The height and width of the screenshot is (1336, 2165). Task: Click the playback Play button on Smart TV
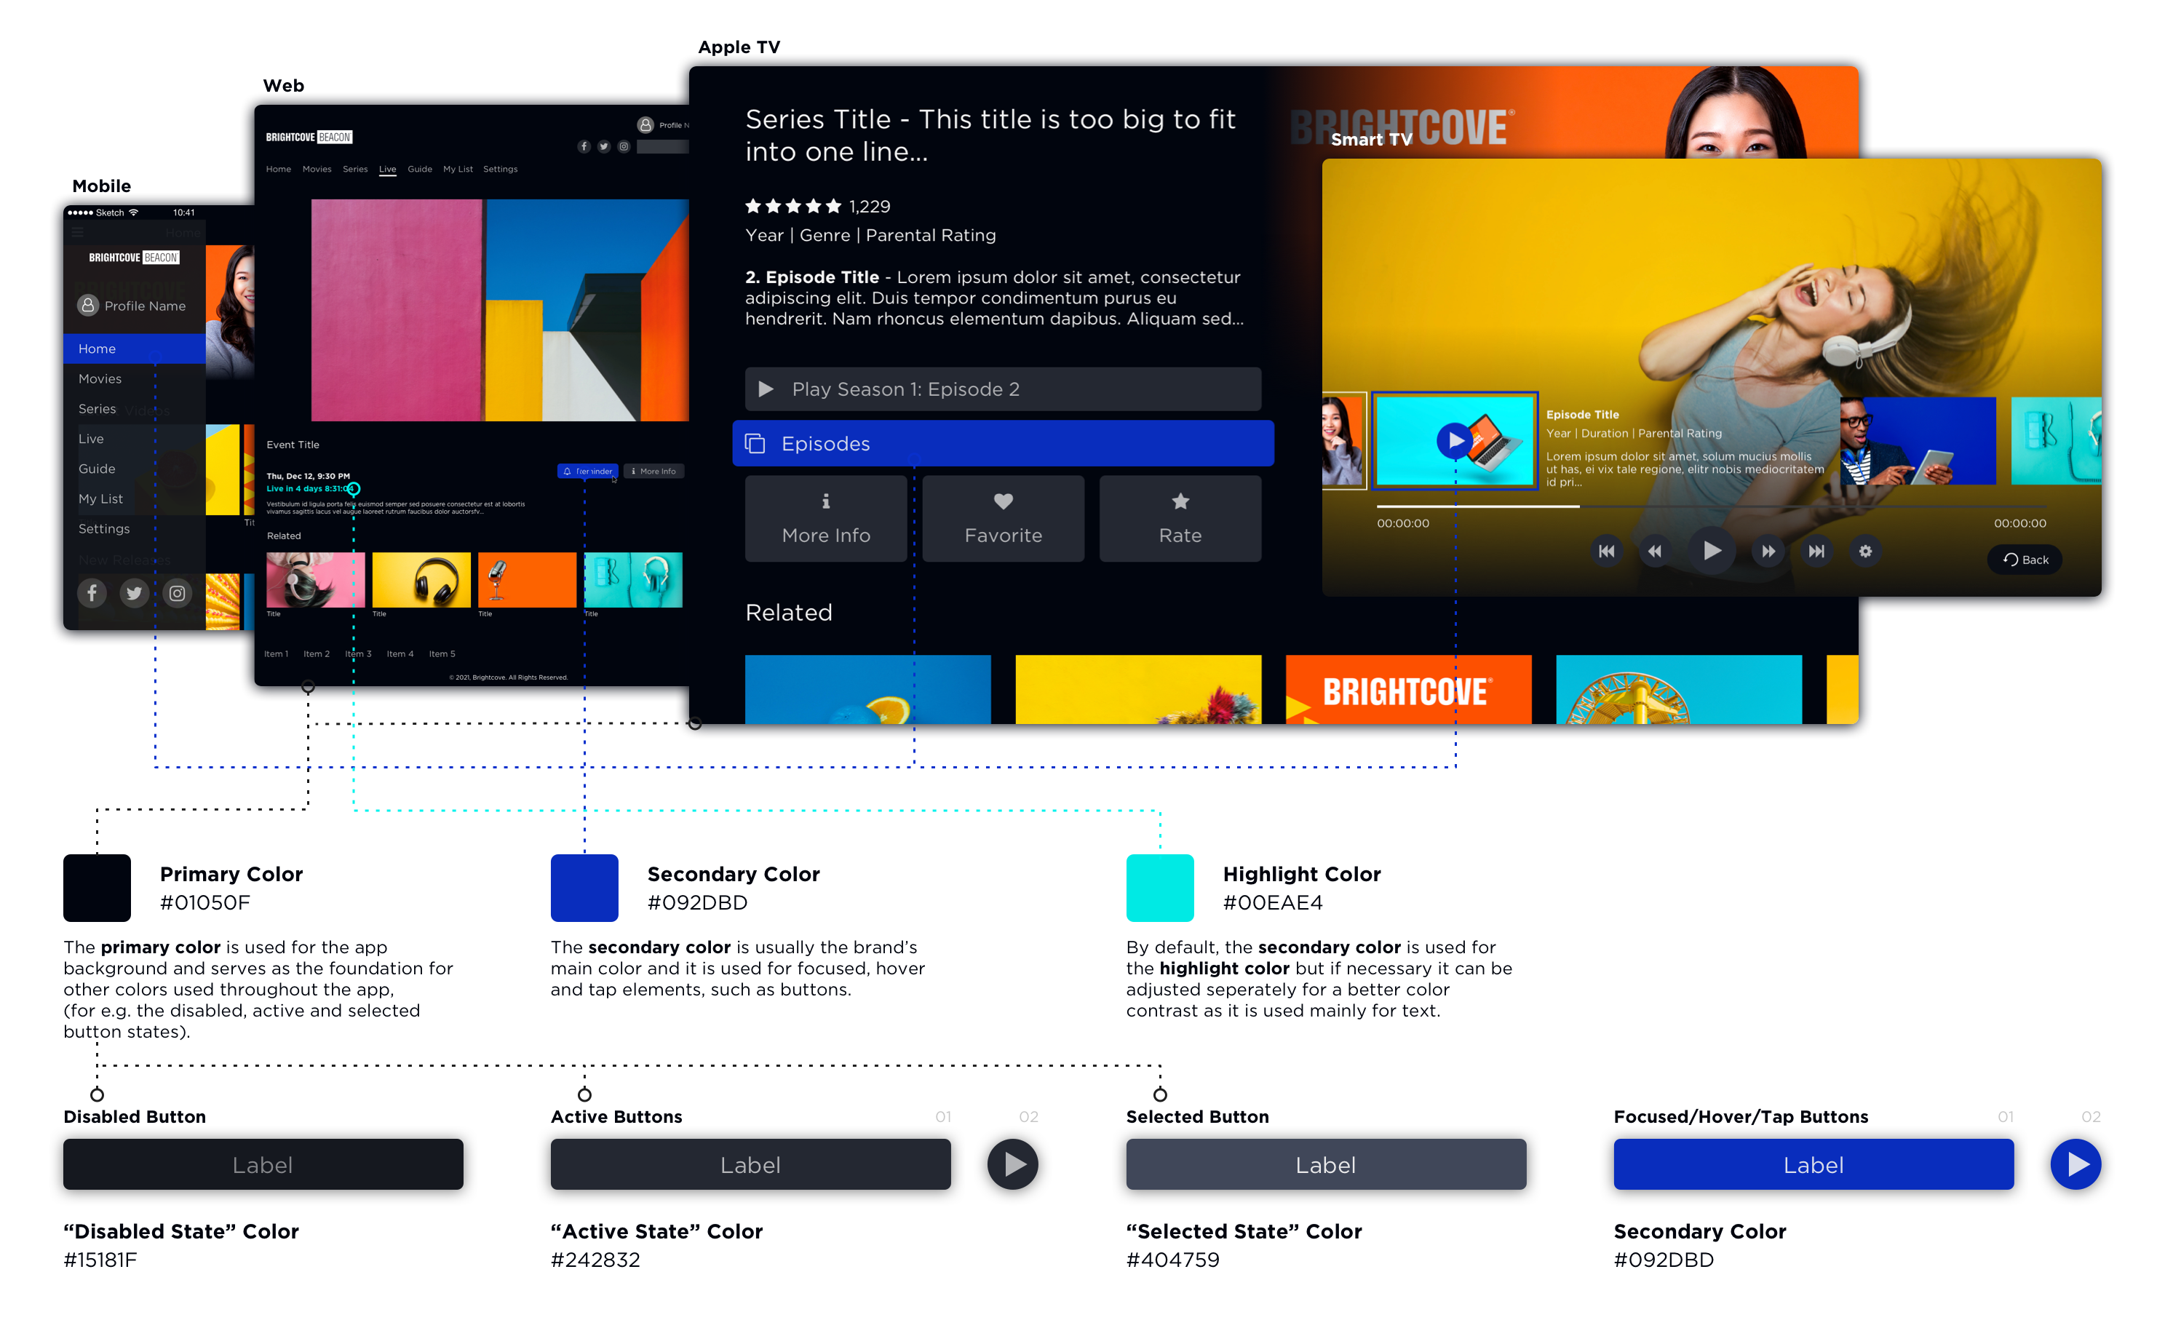1713,552
